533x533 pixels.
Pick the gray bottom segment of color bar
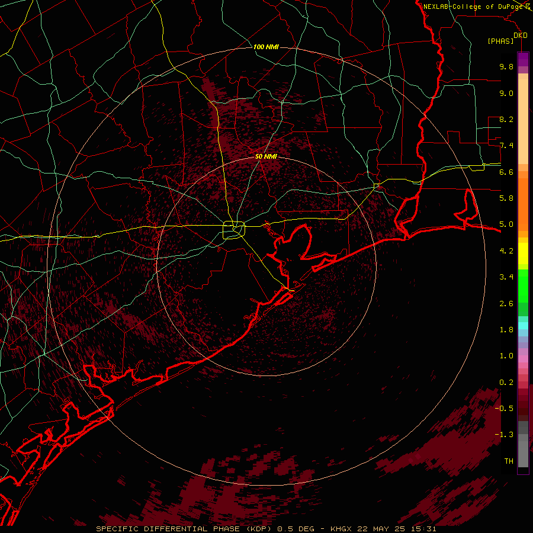pos(523,454)
